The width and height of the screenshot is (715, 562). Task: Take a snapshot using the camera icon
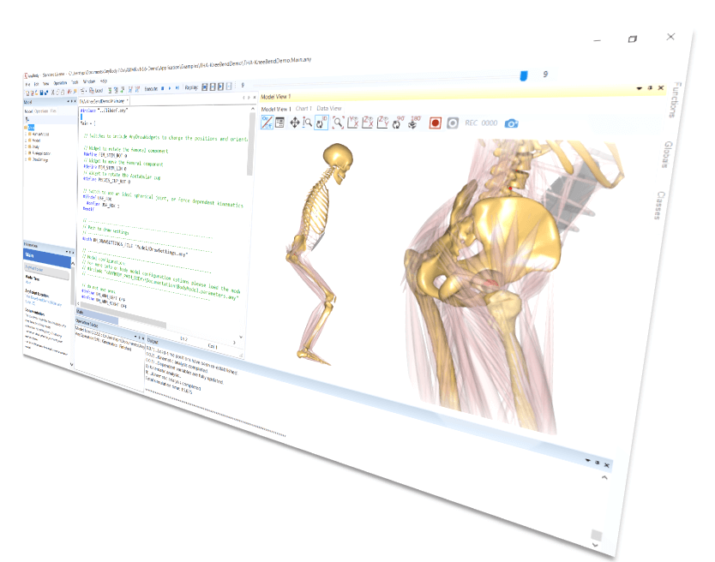pos(511,124)
